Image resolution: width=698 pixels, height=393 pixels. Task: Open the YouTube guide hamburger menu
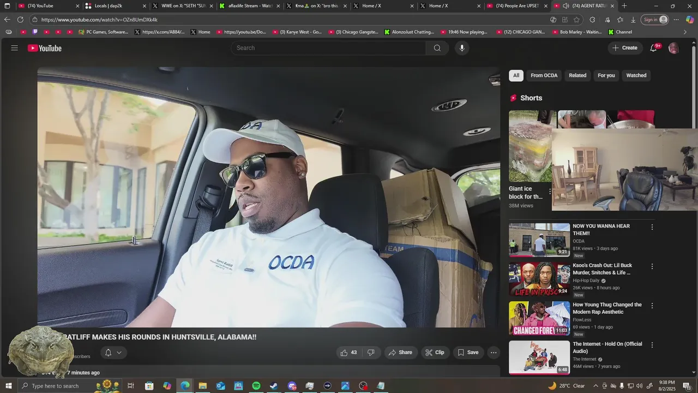click(15, 48)
